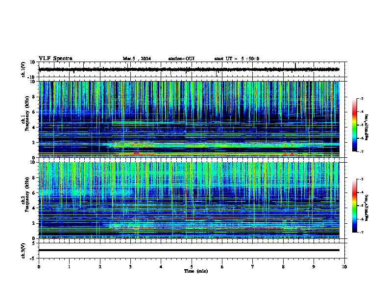Click time axis tick label "1"
This screenshot has width=388, height=299.
coord(69,267)
